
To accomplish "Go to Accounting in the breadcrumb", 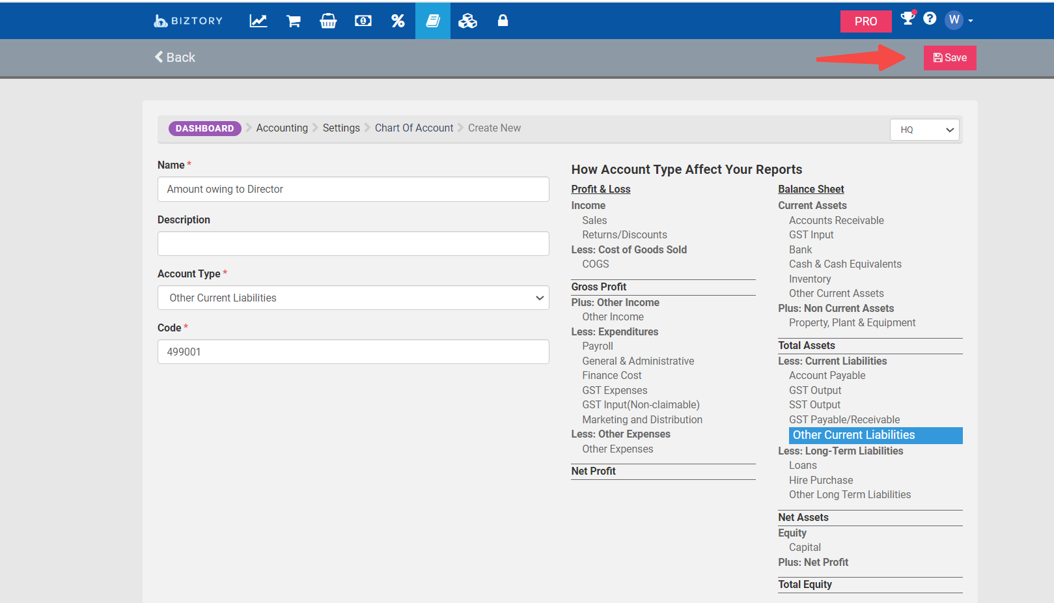I will [282, 128].
